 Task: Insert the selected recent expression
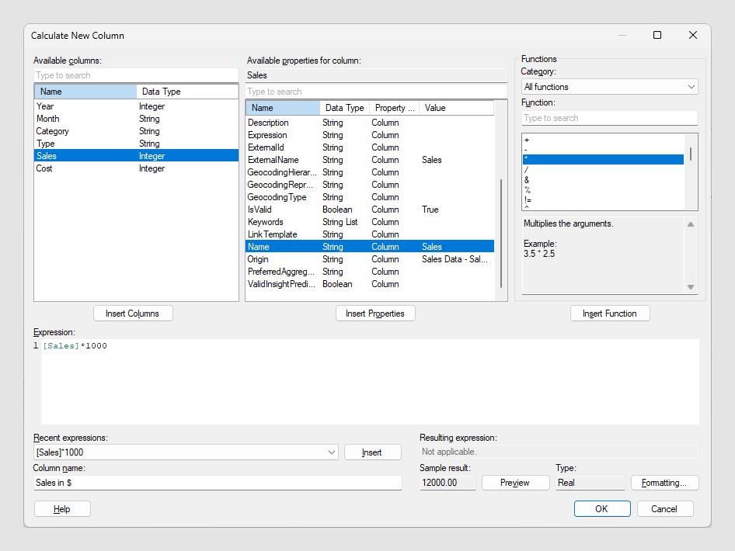[372, 452]
